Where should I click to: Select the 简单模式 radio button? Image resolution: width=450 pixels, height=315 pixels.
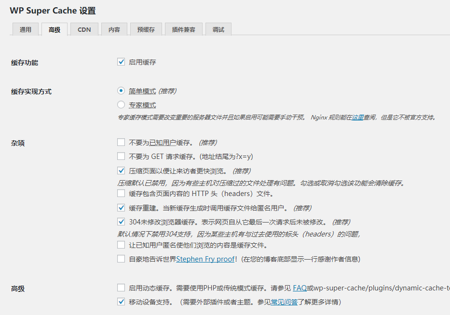tap(121, 91)
